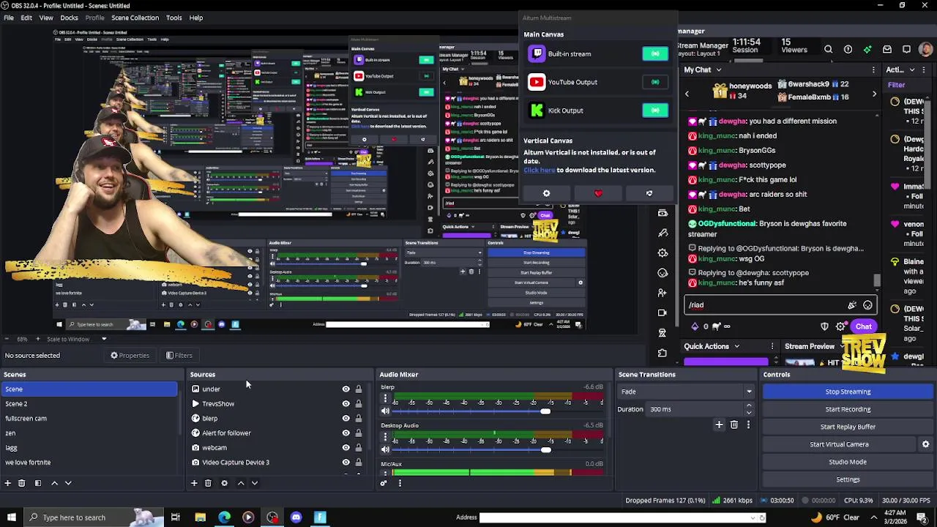Open the inbox envelope icon in Stream Manager
937x527 pixels.
pos(887,50)
